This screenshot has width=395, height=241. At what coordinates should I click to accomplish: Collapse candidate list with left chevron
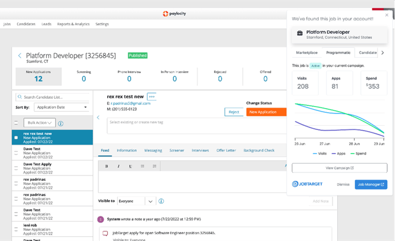[x=98, y=118]
